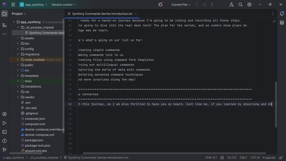Click the PHP: 8.1 language level status
Screen dimensions: 286x161
coord(211,158)
